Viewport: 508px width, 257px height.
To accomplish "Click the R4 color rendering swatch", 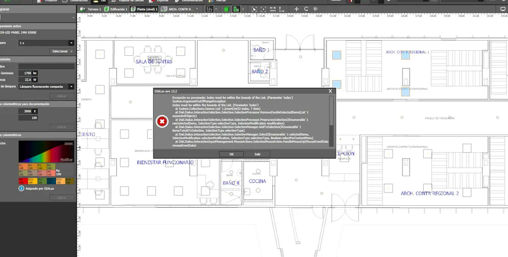I will (x=51, y=167).
